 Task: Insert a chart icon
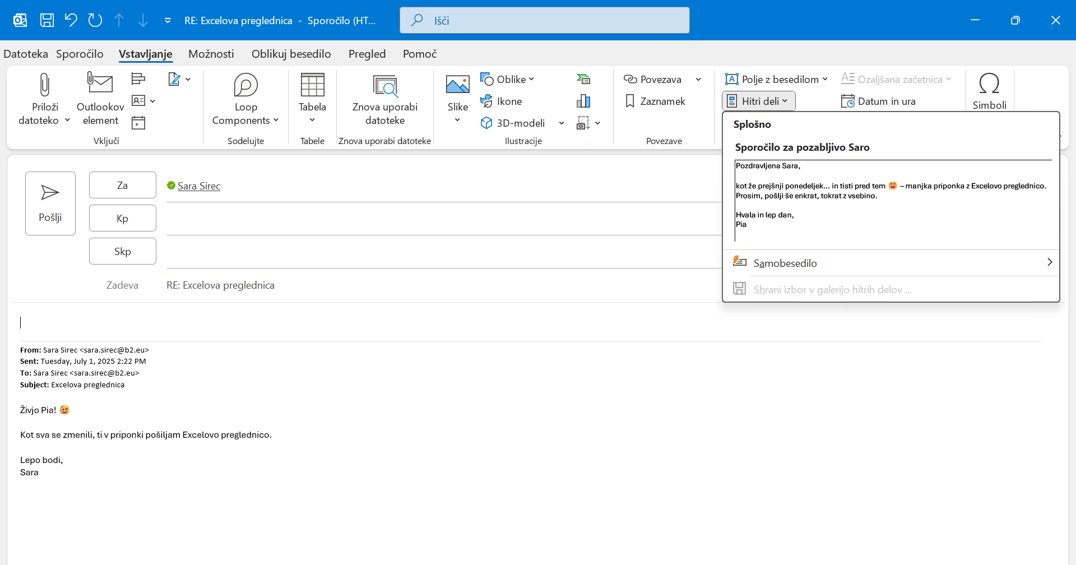pyautogui.click(x=583, y=101)
